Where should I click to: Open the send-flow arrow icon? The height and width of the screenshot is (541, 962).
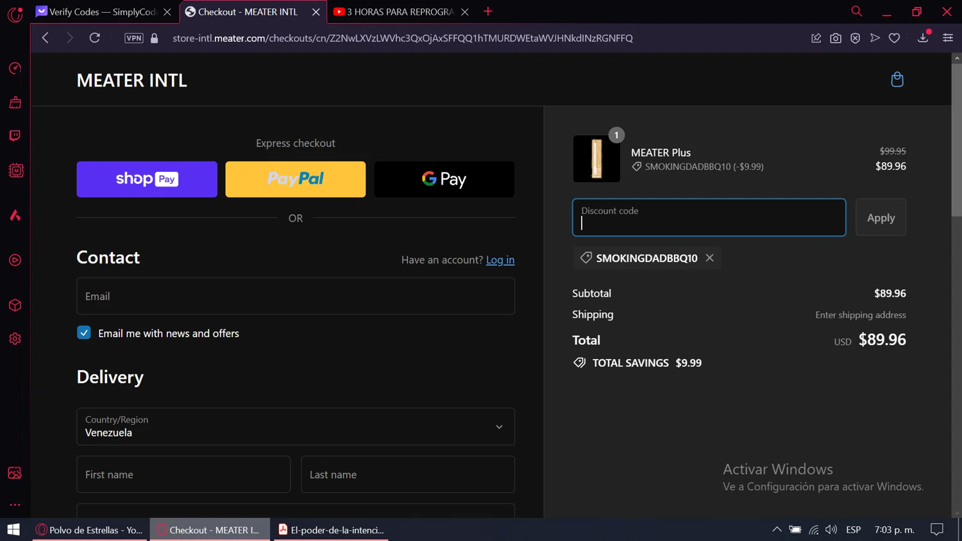tap(875, 38)
